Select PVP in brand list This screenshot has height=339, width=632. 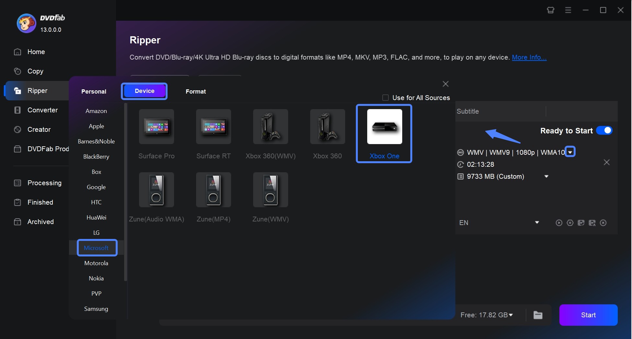pos(96,294)
